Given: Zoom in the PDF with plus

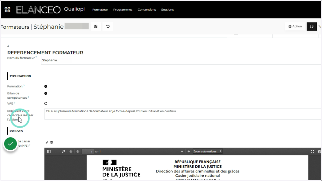Looking at the screenshot, I should click(189, 152).
